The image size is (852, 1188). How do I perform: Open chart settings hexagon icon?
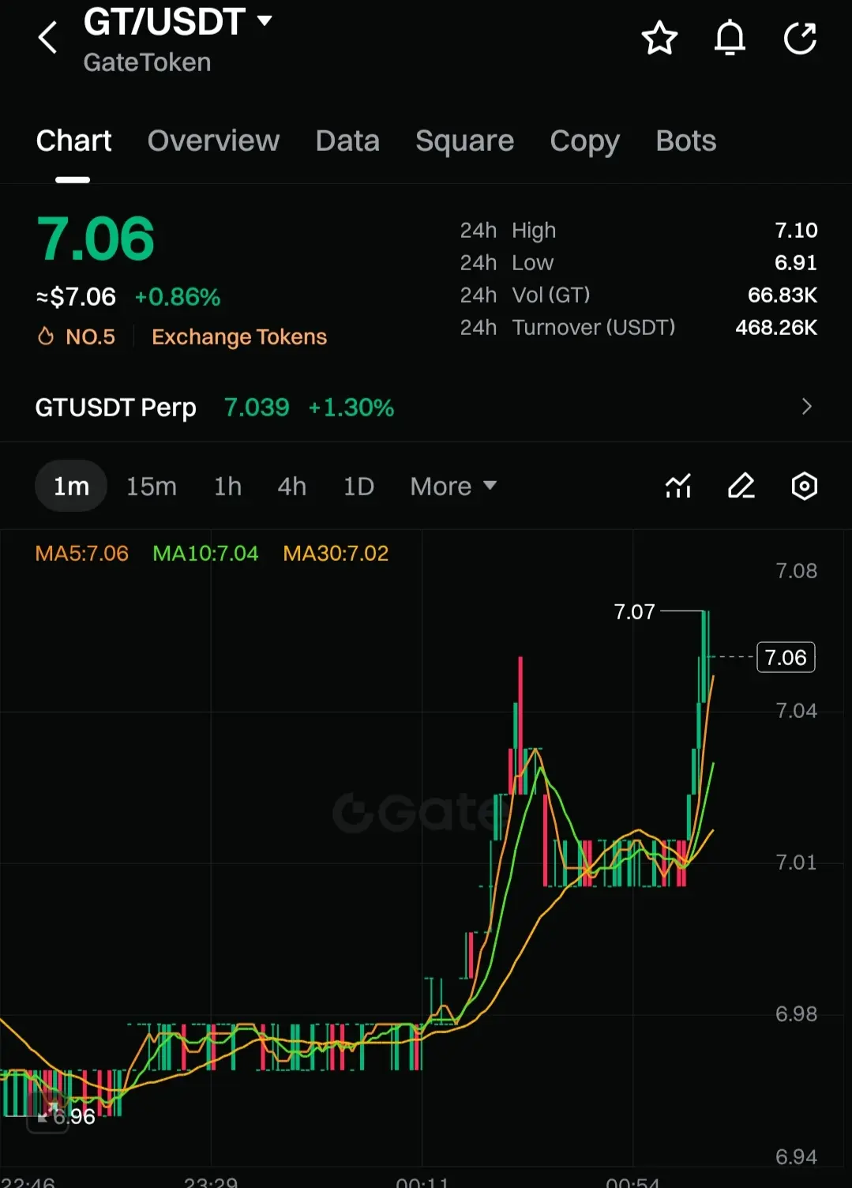point(804,486)
